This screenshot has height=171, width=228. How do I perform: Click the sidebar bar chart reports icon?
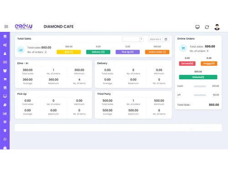(5, 114)
